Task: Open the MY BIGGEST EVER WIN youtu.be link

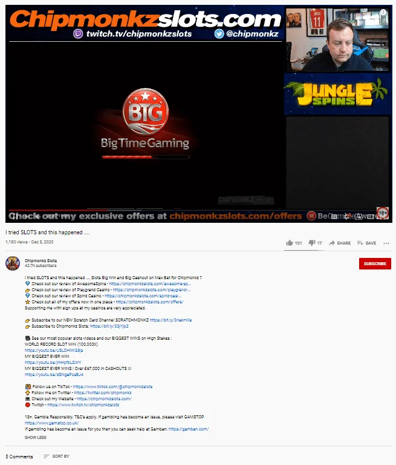Action: pyautogui.click(x=53, y=363)
